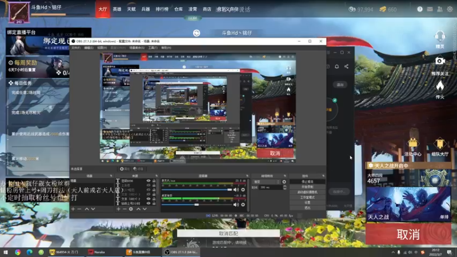The image size is (457, 257).
Task: Open the scene transition type dropdown
Action: pos(266,182)
